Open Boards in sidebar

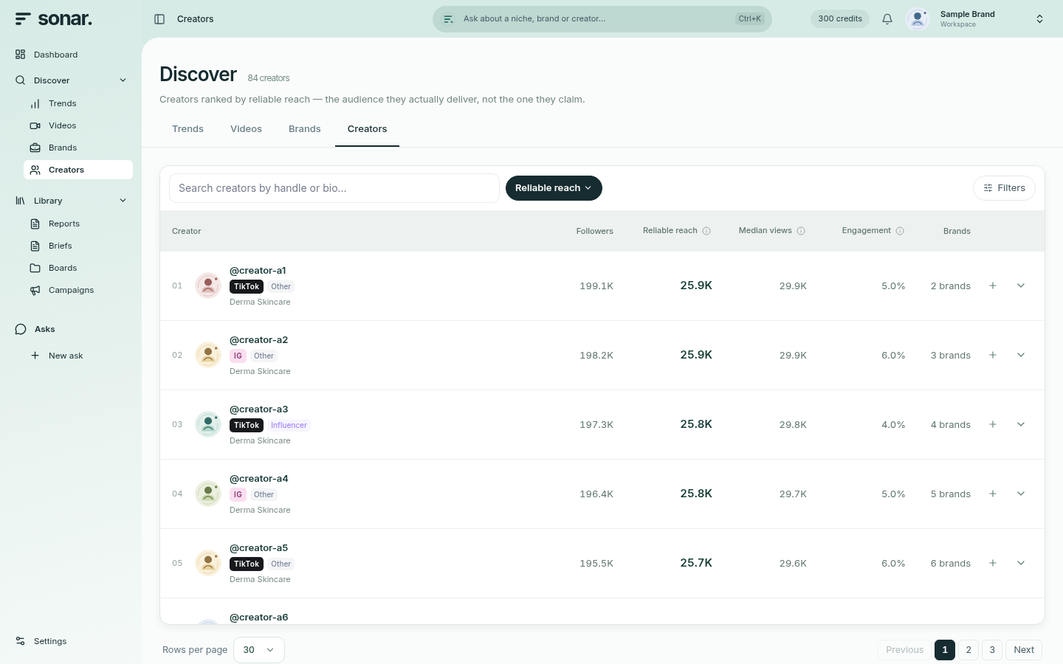pos(78,268)
